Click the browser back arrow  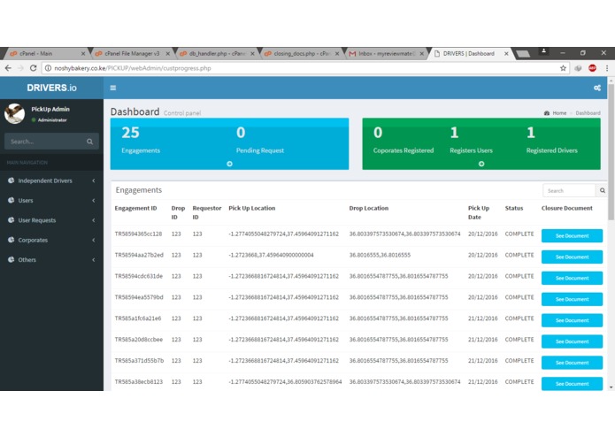pos(8,68)
